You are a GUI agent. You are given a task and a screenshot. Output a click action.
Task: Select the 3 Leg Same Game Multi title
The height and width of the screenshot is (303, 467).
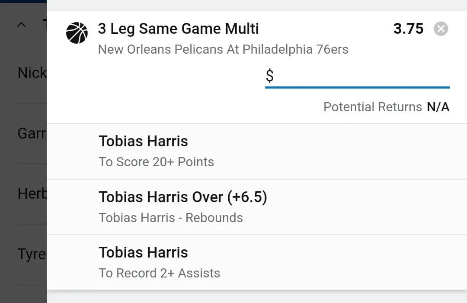point(178,29)
